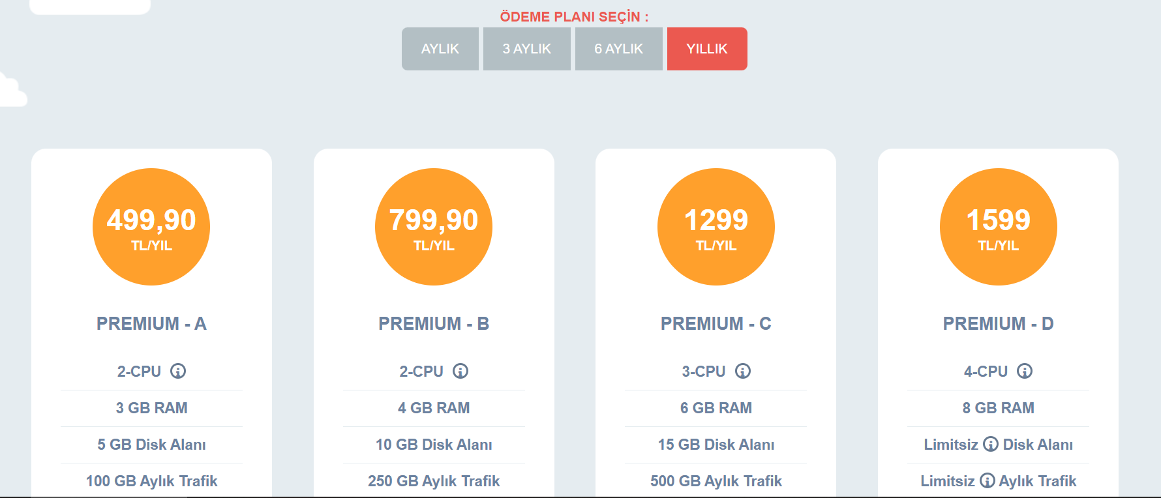Select the PREMIUM - B plan title
The height and width of the screenshot is (498, 1161).
pyautogui.click(x=434, y=323)
